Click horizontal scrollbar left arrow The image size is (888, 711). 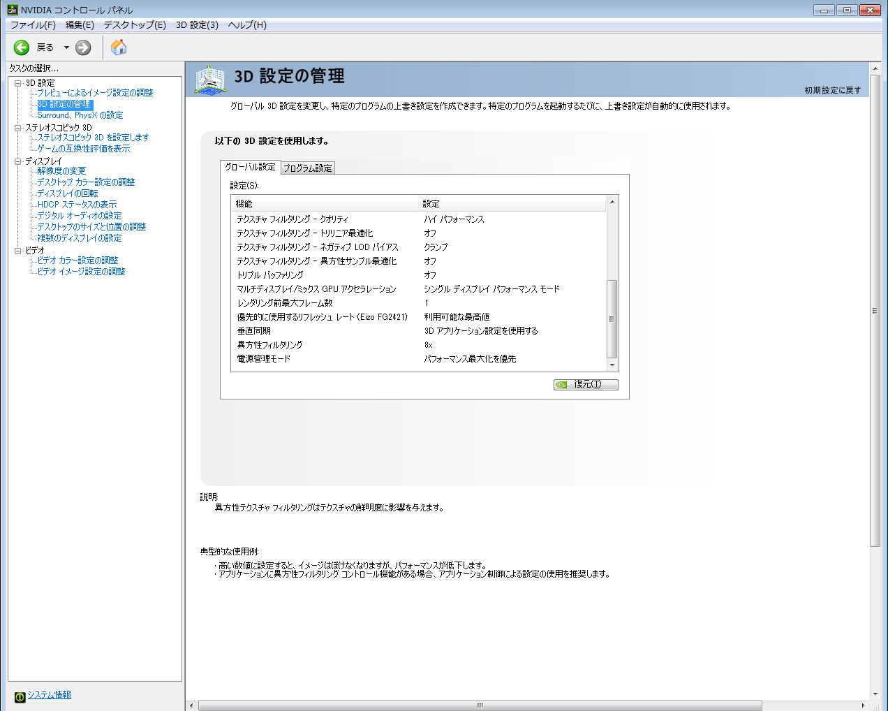point(191,705)
